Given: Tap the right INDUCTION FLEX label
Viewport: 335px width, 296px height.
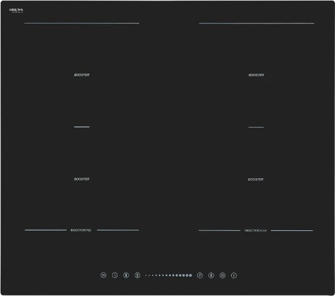Looking at the screenshot, I should 256,230.
